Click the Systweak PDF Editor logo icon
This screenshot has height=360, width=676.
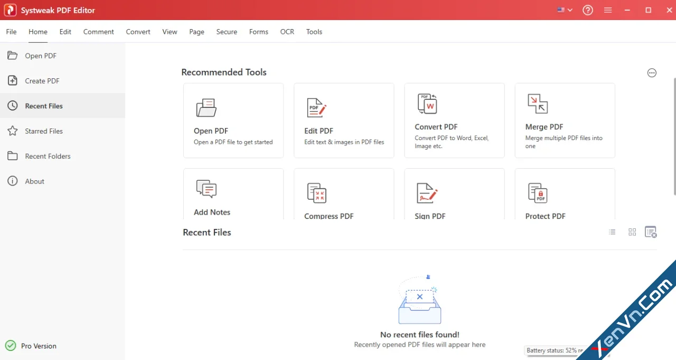coord(10,10)
